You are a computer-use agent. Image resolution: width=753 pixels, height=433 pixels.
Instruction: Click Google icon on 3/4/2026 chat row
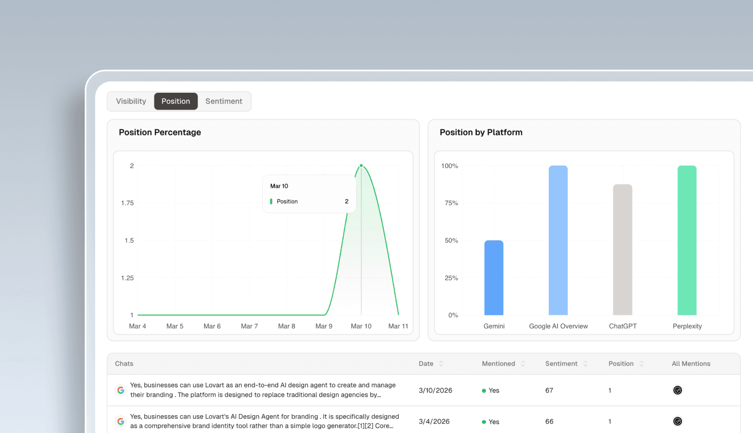(121, 421)
